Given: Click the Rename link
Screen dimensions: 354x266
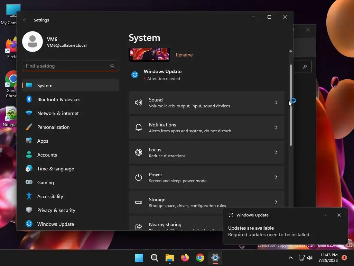Looking at the screenshot, I should click(x=184, y=55).
